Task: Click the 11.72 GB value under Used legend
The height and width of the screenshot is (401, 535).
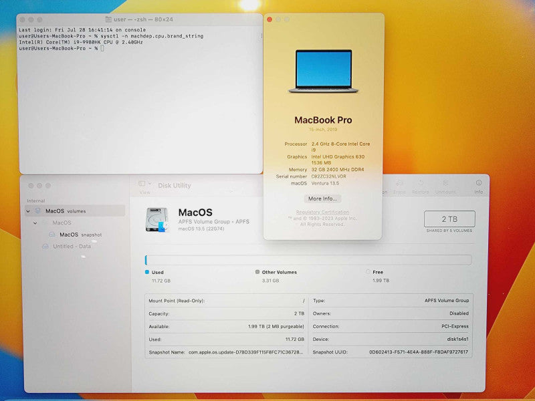Action: [x=161, y=281]
